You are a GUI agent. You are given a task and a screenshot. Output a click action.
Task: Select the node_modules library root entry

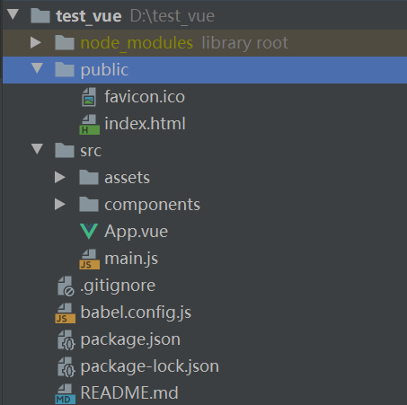click(x=205, y=43)
